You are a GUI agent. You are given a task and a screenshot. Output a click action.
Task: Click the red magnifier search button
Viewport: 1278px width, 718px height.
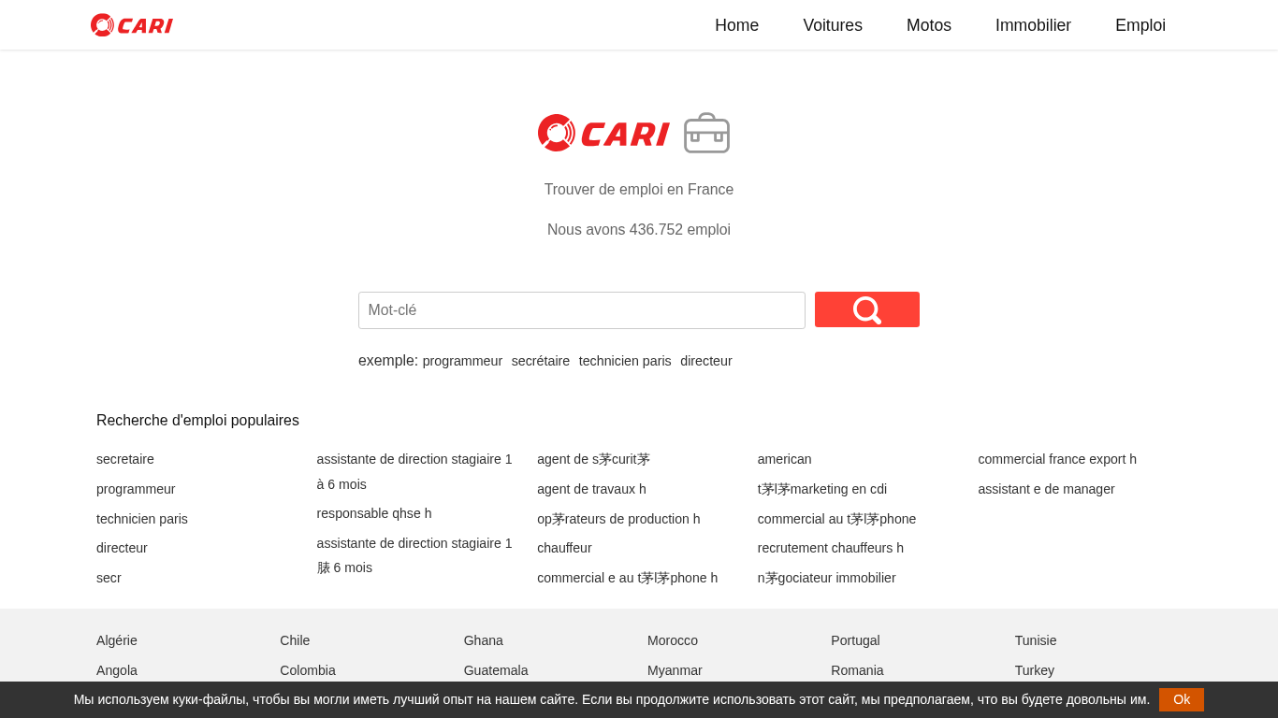[x=867, y=309]
